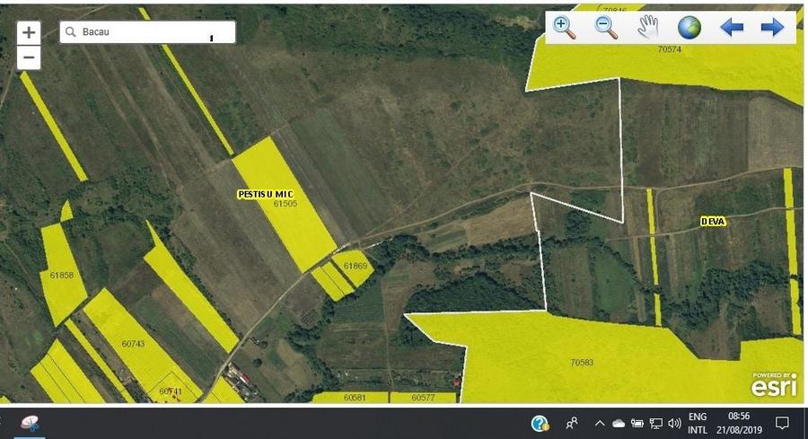This screenshot has height=439, width=808.
Task: Click the globe full extent icon
Action: point(689,27)
